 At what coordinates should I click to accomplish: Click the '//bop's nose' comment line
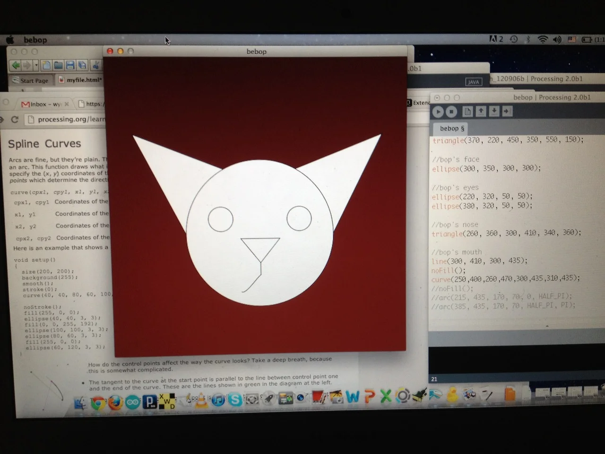[455, 225]
